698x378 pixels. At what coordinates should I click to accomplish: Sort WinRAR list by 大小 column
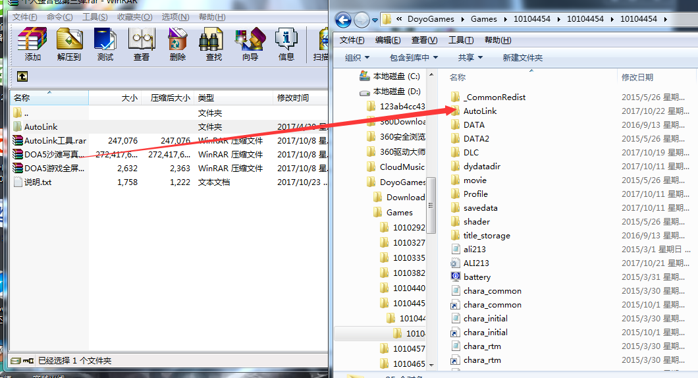115,98
